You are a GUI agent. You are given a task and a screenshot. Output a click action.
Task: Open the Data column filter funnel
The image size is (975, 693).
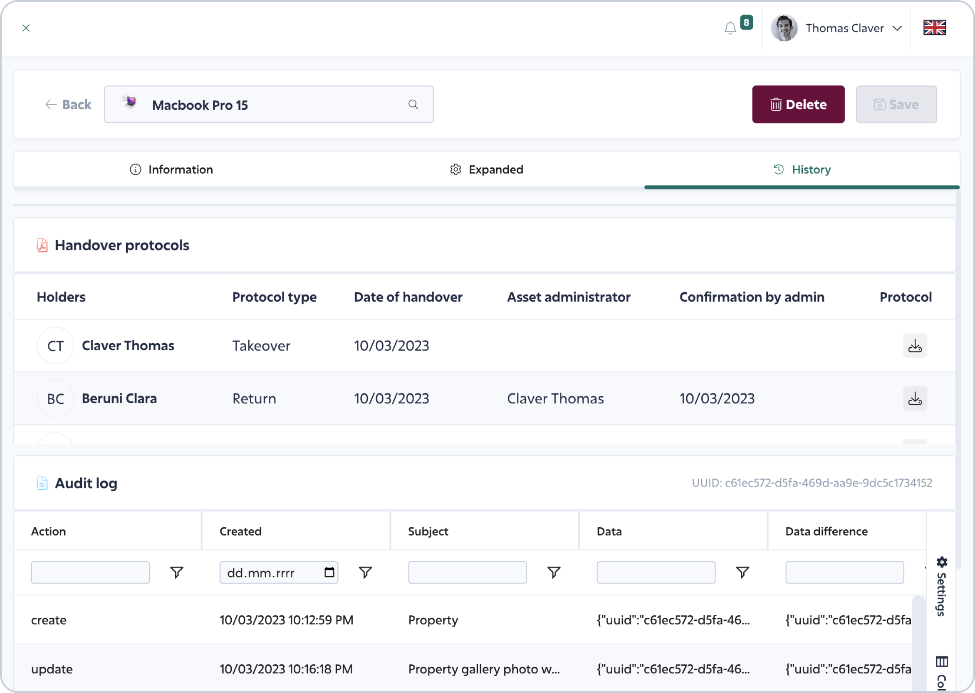742,572
